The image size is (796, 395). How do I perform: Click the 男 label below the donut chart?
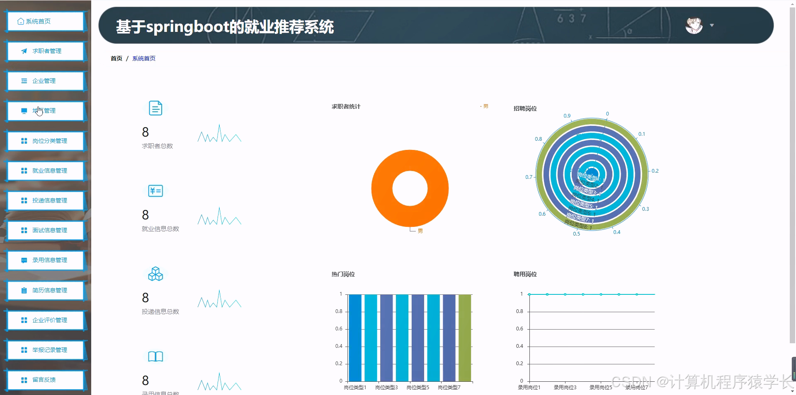click(420, 231)
